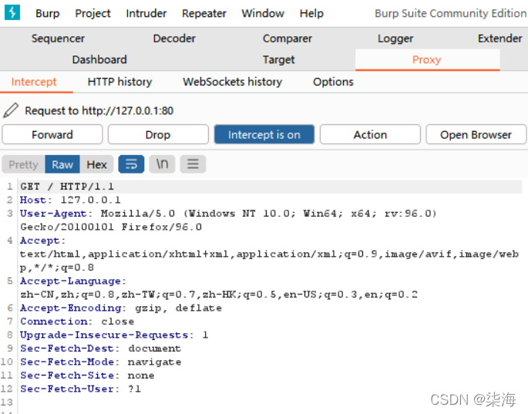Click the Drop button
Viewport: 528px width, 414px height.
pyautogui.click(x=158, y=134)
